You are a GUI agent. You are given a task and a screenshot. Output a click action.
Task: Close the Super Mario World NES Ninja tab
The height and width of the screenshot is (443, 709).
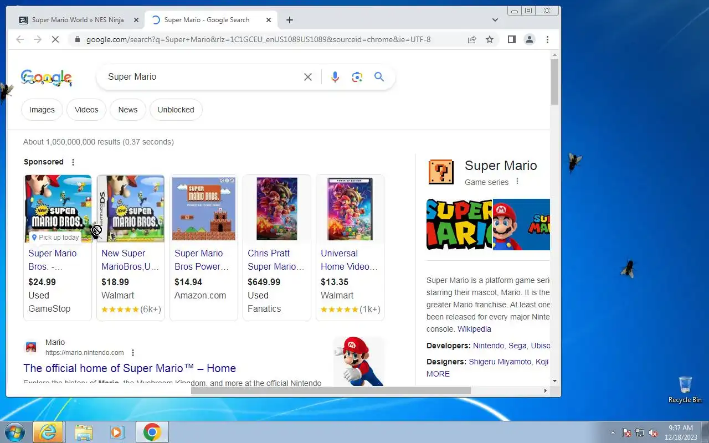(x=136, y=20)
